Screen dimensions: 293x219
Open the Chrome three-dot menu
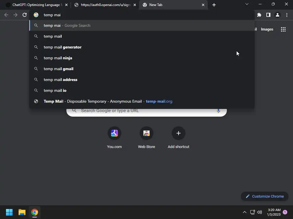(x=287, y=15)
